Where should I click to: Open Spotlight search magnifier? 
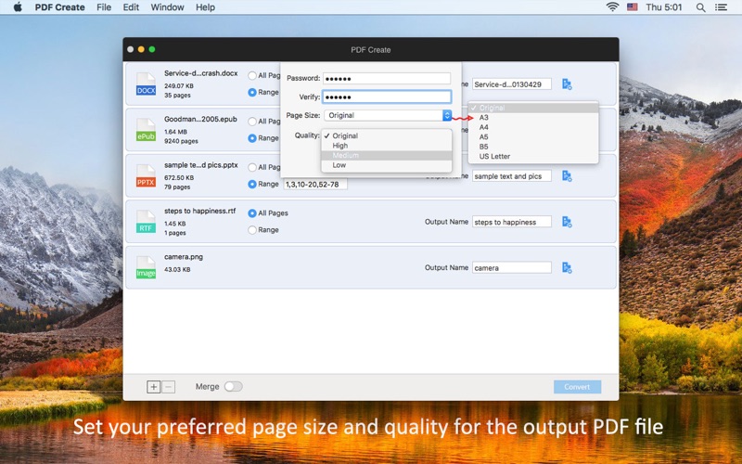click(x=701, y=7)
